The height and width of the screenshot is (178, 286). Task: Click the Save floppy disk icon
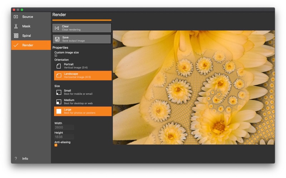click(57, 39)
